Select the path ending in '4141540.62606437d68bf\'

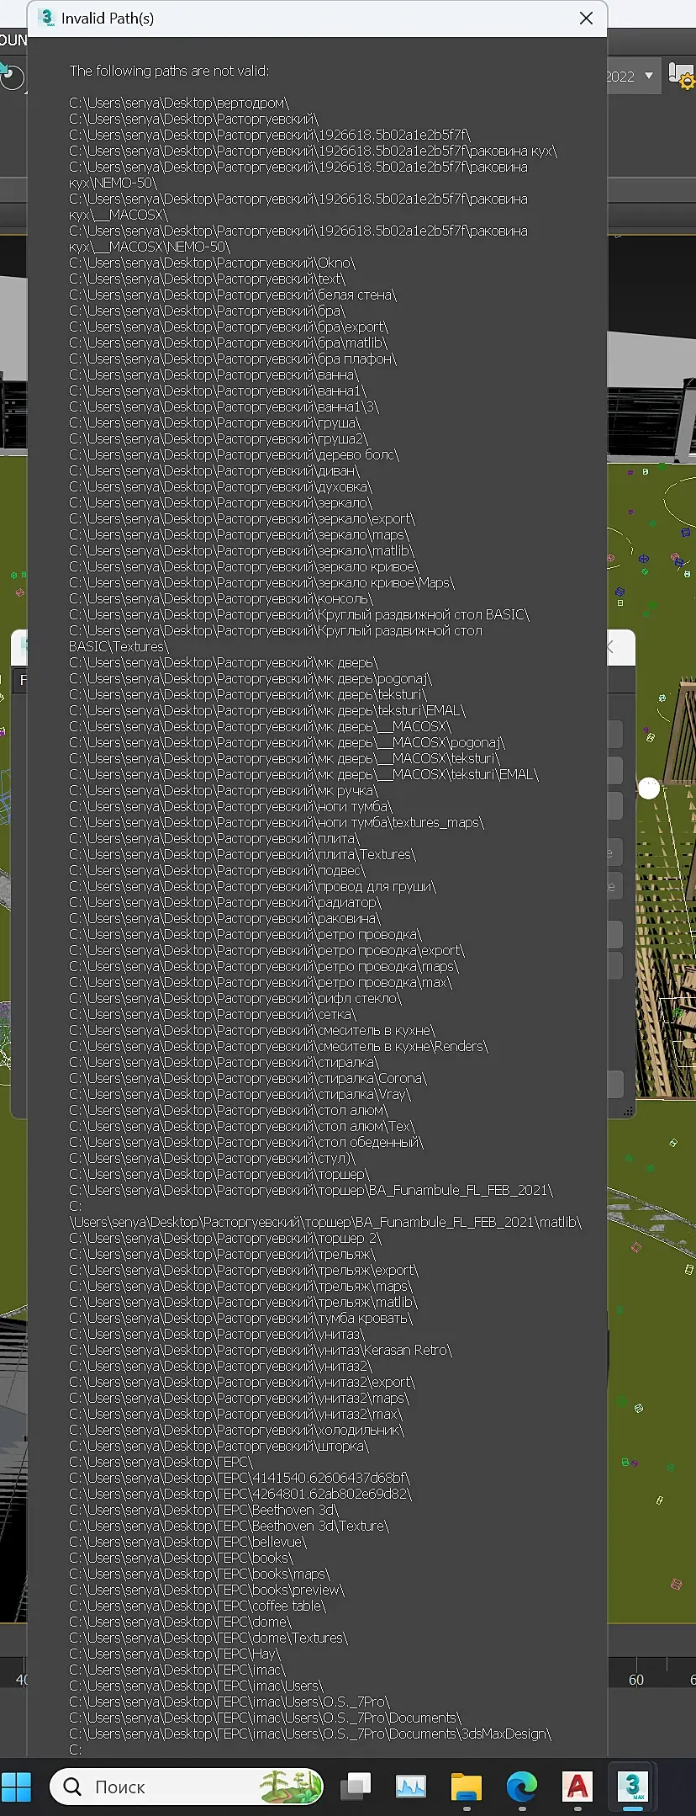coord(240,1478)
